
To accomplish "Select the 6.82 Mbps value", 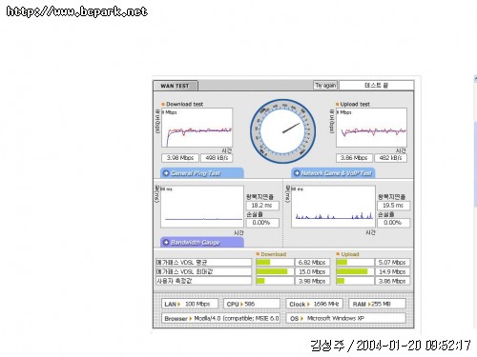I will [312, 262].
